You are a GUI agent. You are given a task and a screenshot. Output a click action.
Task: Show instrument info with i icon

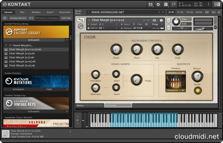161,20
